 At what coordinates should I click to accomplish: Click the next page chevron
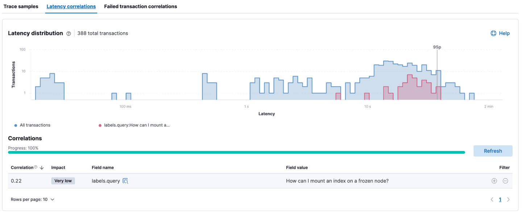point(508,199)
